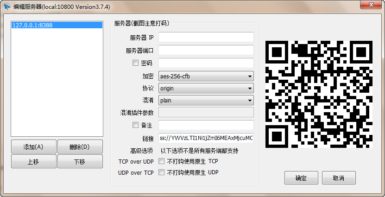Click the 备注 input field
This screenshot has height=197, width=385.
(x=206, y=125)
